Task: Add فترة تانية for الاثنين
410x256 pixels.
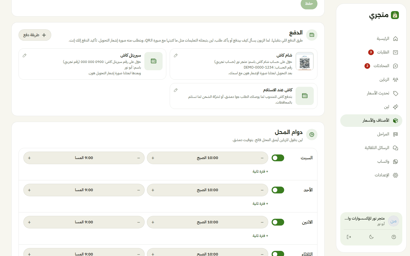Action: click(260, 236)
